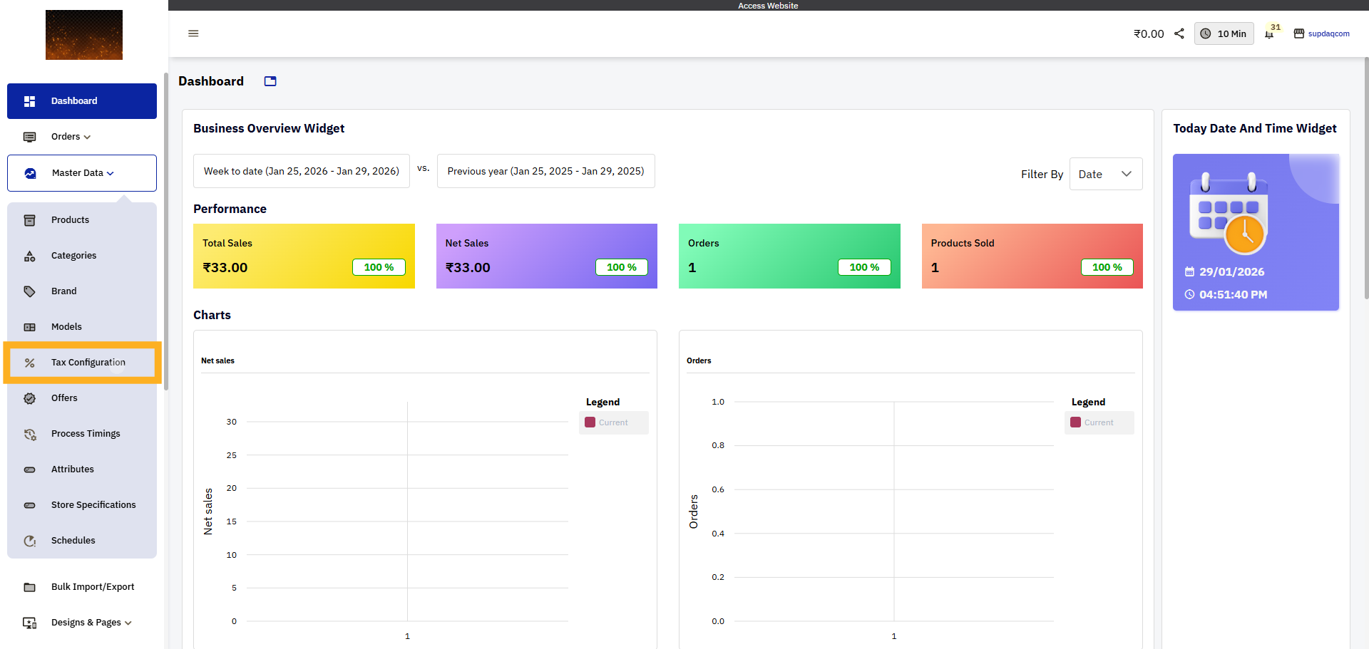Click the Bulk Import/Export folder icon
The image size is (1369, 649).
pyautogui.click(x=29, y=587)
